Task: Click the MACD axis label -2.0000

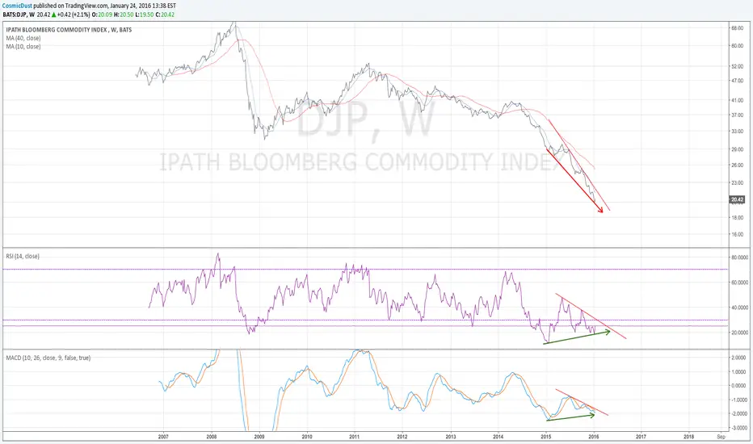Action: 738,414
